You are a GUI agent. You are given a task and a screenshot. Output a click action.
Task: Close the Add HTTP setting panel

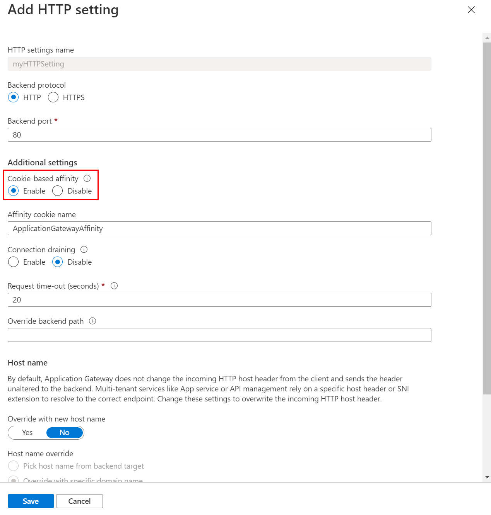pyautogui.click(x=471, y=10)
